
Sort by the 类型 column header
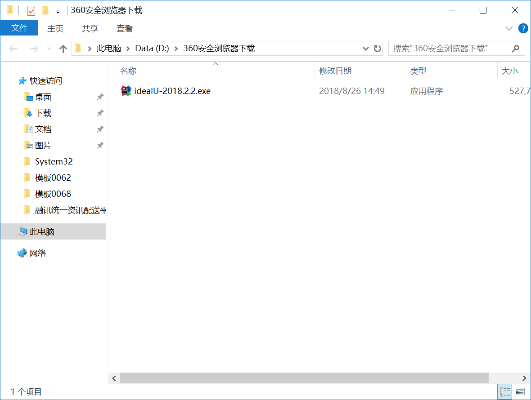418,71
